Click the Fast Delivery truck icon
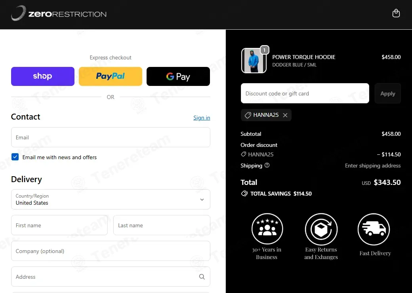Image resolution: width=412 pixels, height=293 pixels. click(x=374, y=229)
